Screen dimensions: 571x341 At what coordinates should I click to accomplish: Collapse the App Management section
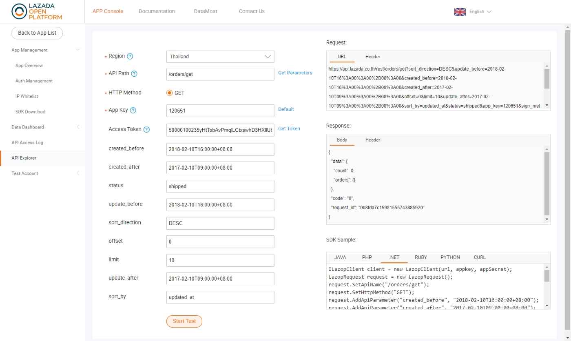tap(78, 50)
